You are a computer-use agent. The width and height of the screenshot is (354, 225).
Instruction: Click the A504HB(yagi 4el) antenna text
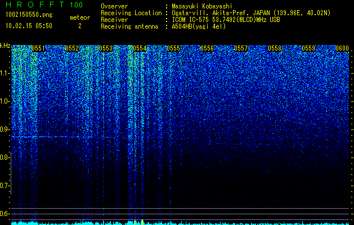pos(199,26)
